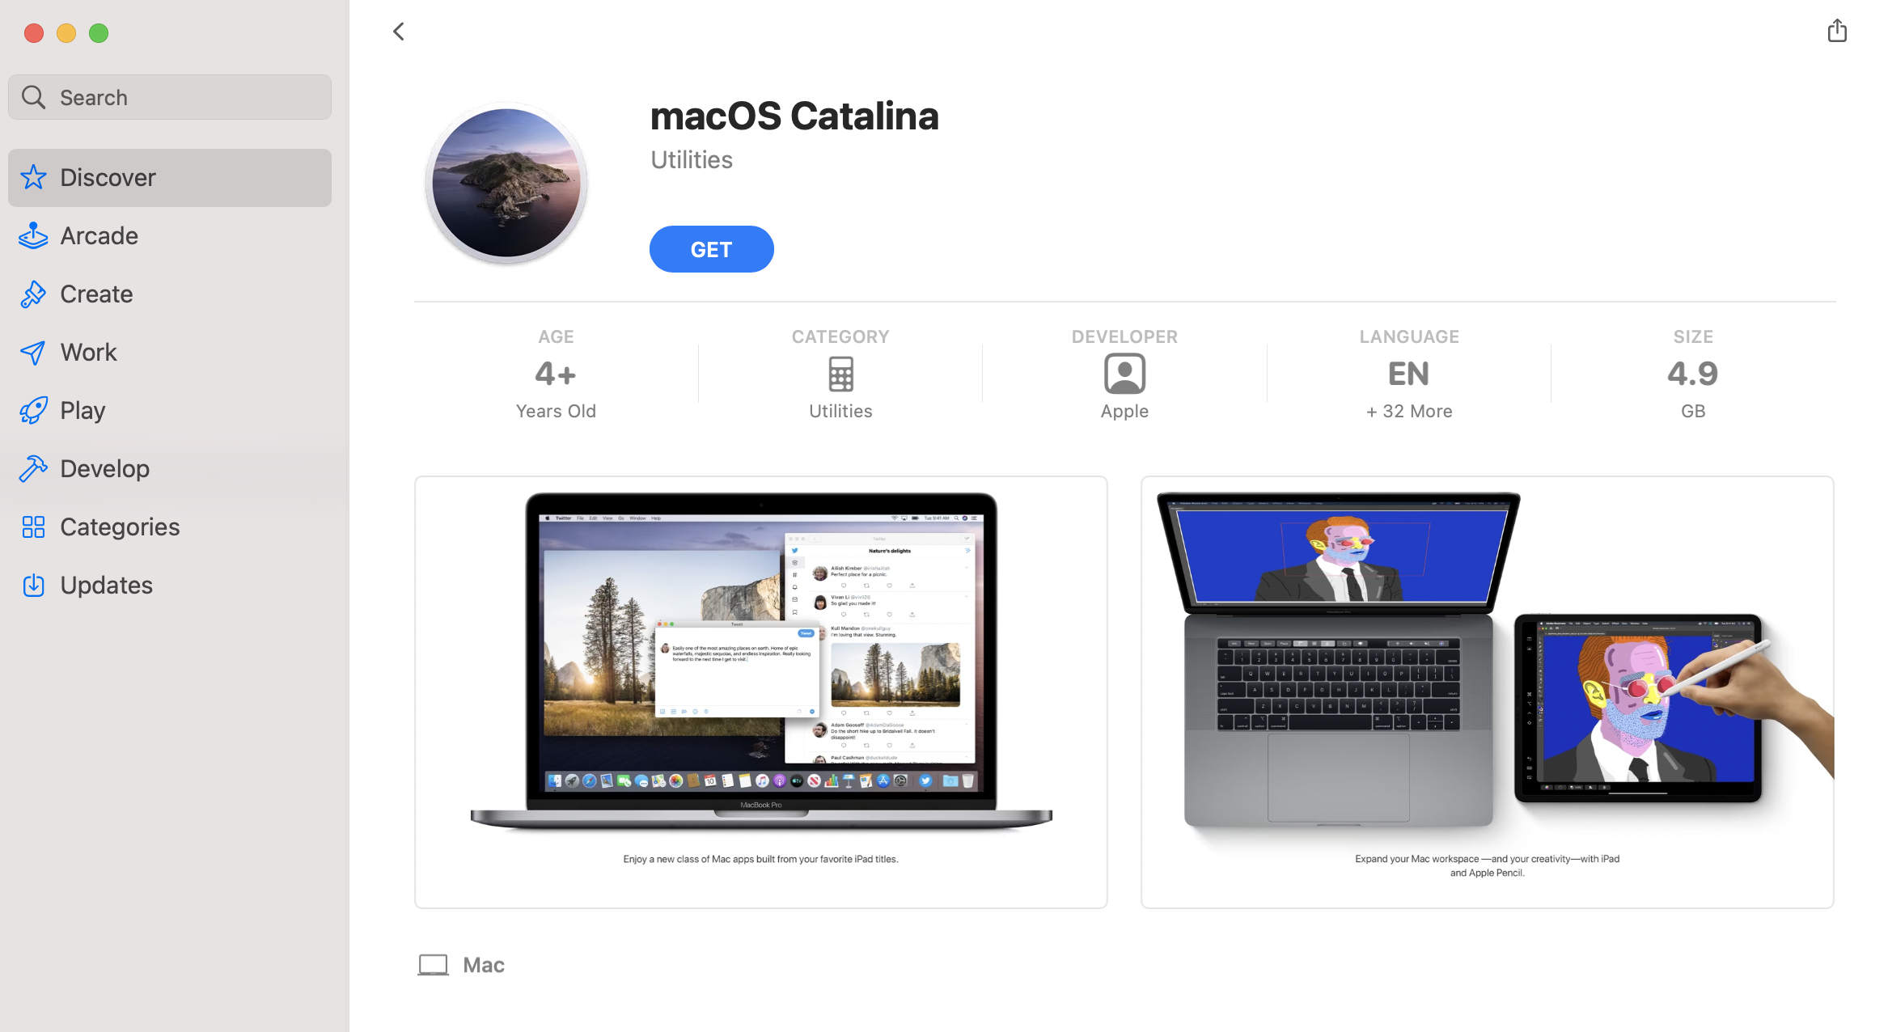
Task: Get macOS Catalina
Action: (x=711, y=249)
